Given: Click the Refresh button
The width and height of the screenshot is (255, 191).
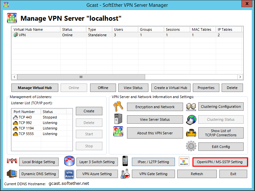Looking at the screenshot, I should pyautogui.click(x=197, y=174).
